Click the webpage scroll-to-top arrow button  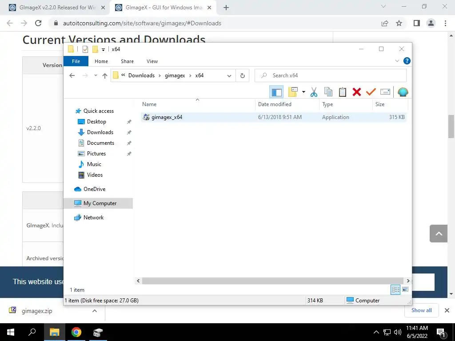click(439, 234)
